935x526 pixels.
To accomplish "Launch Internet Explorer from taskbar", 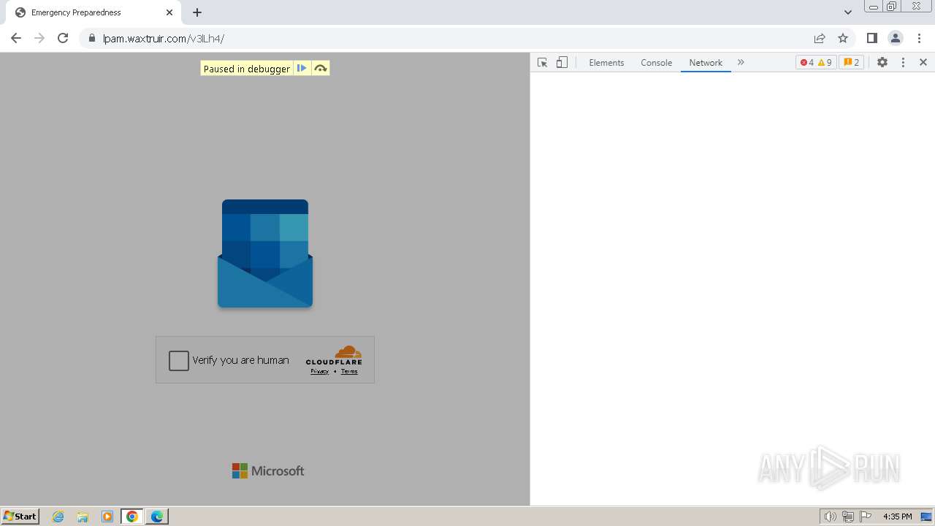I will click(58, 517).
